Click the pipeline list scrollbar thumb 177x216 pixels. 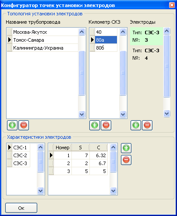(81, 73)
